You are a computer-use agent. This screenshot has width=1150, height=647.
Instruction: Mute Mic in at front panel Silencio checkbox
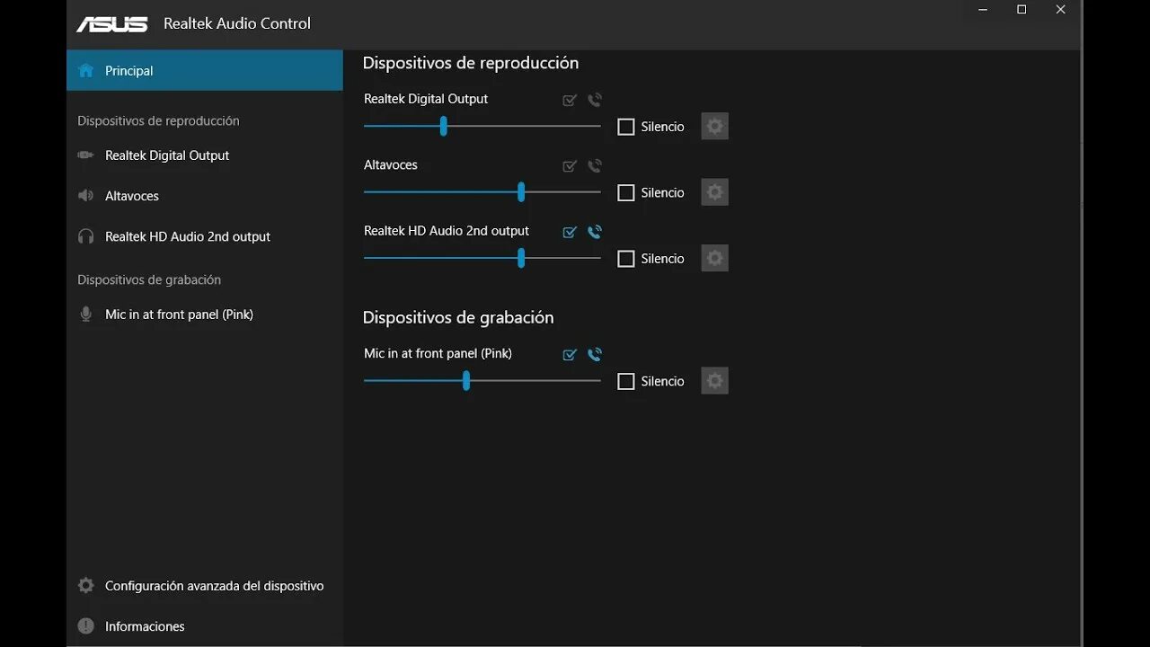pos(626,381)
